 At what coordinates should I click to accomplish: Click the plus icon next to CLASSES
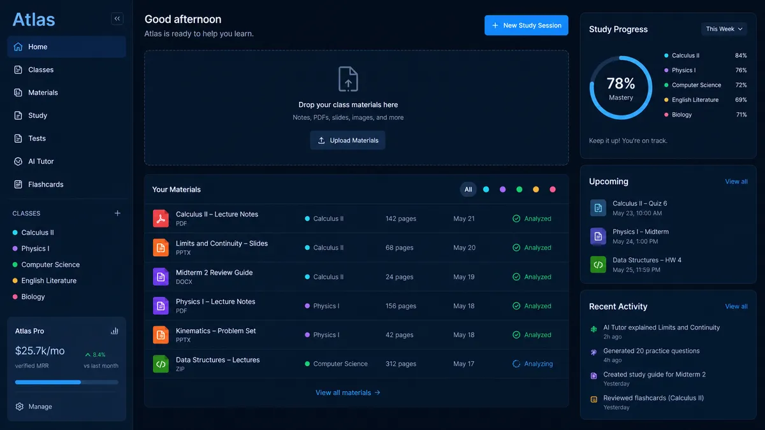(x=117, y=213)
